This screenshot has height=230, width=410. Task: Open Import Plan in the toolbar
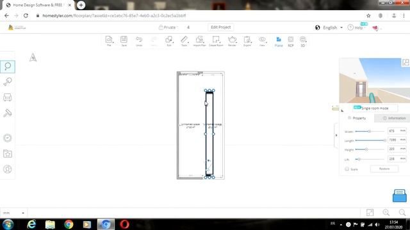(x=199, y=41)
